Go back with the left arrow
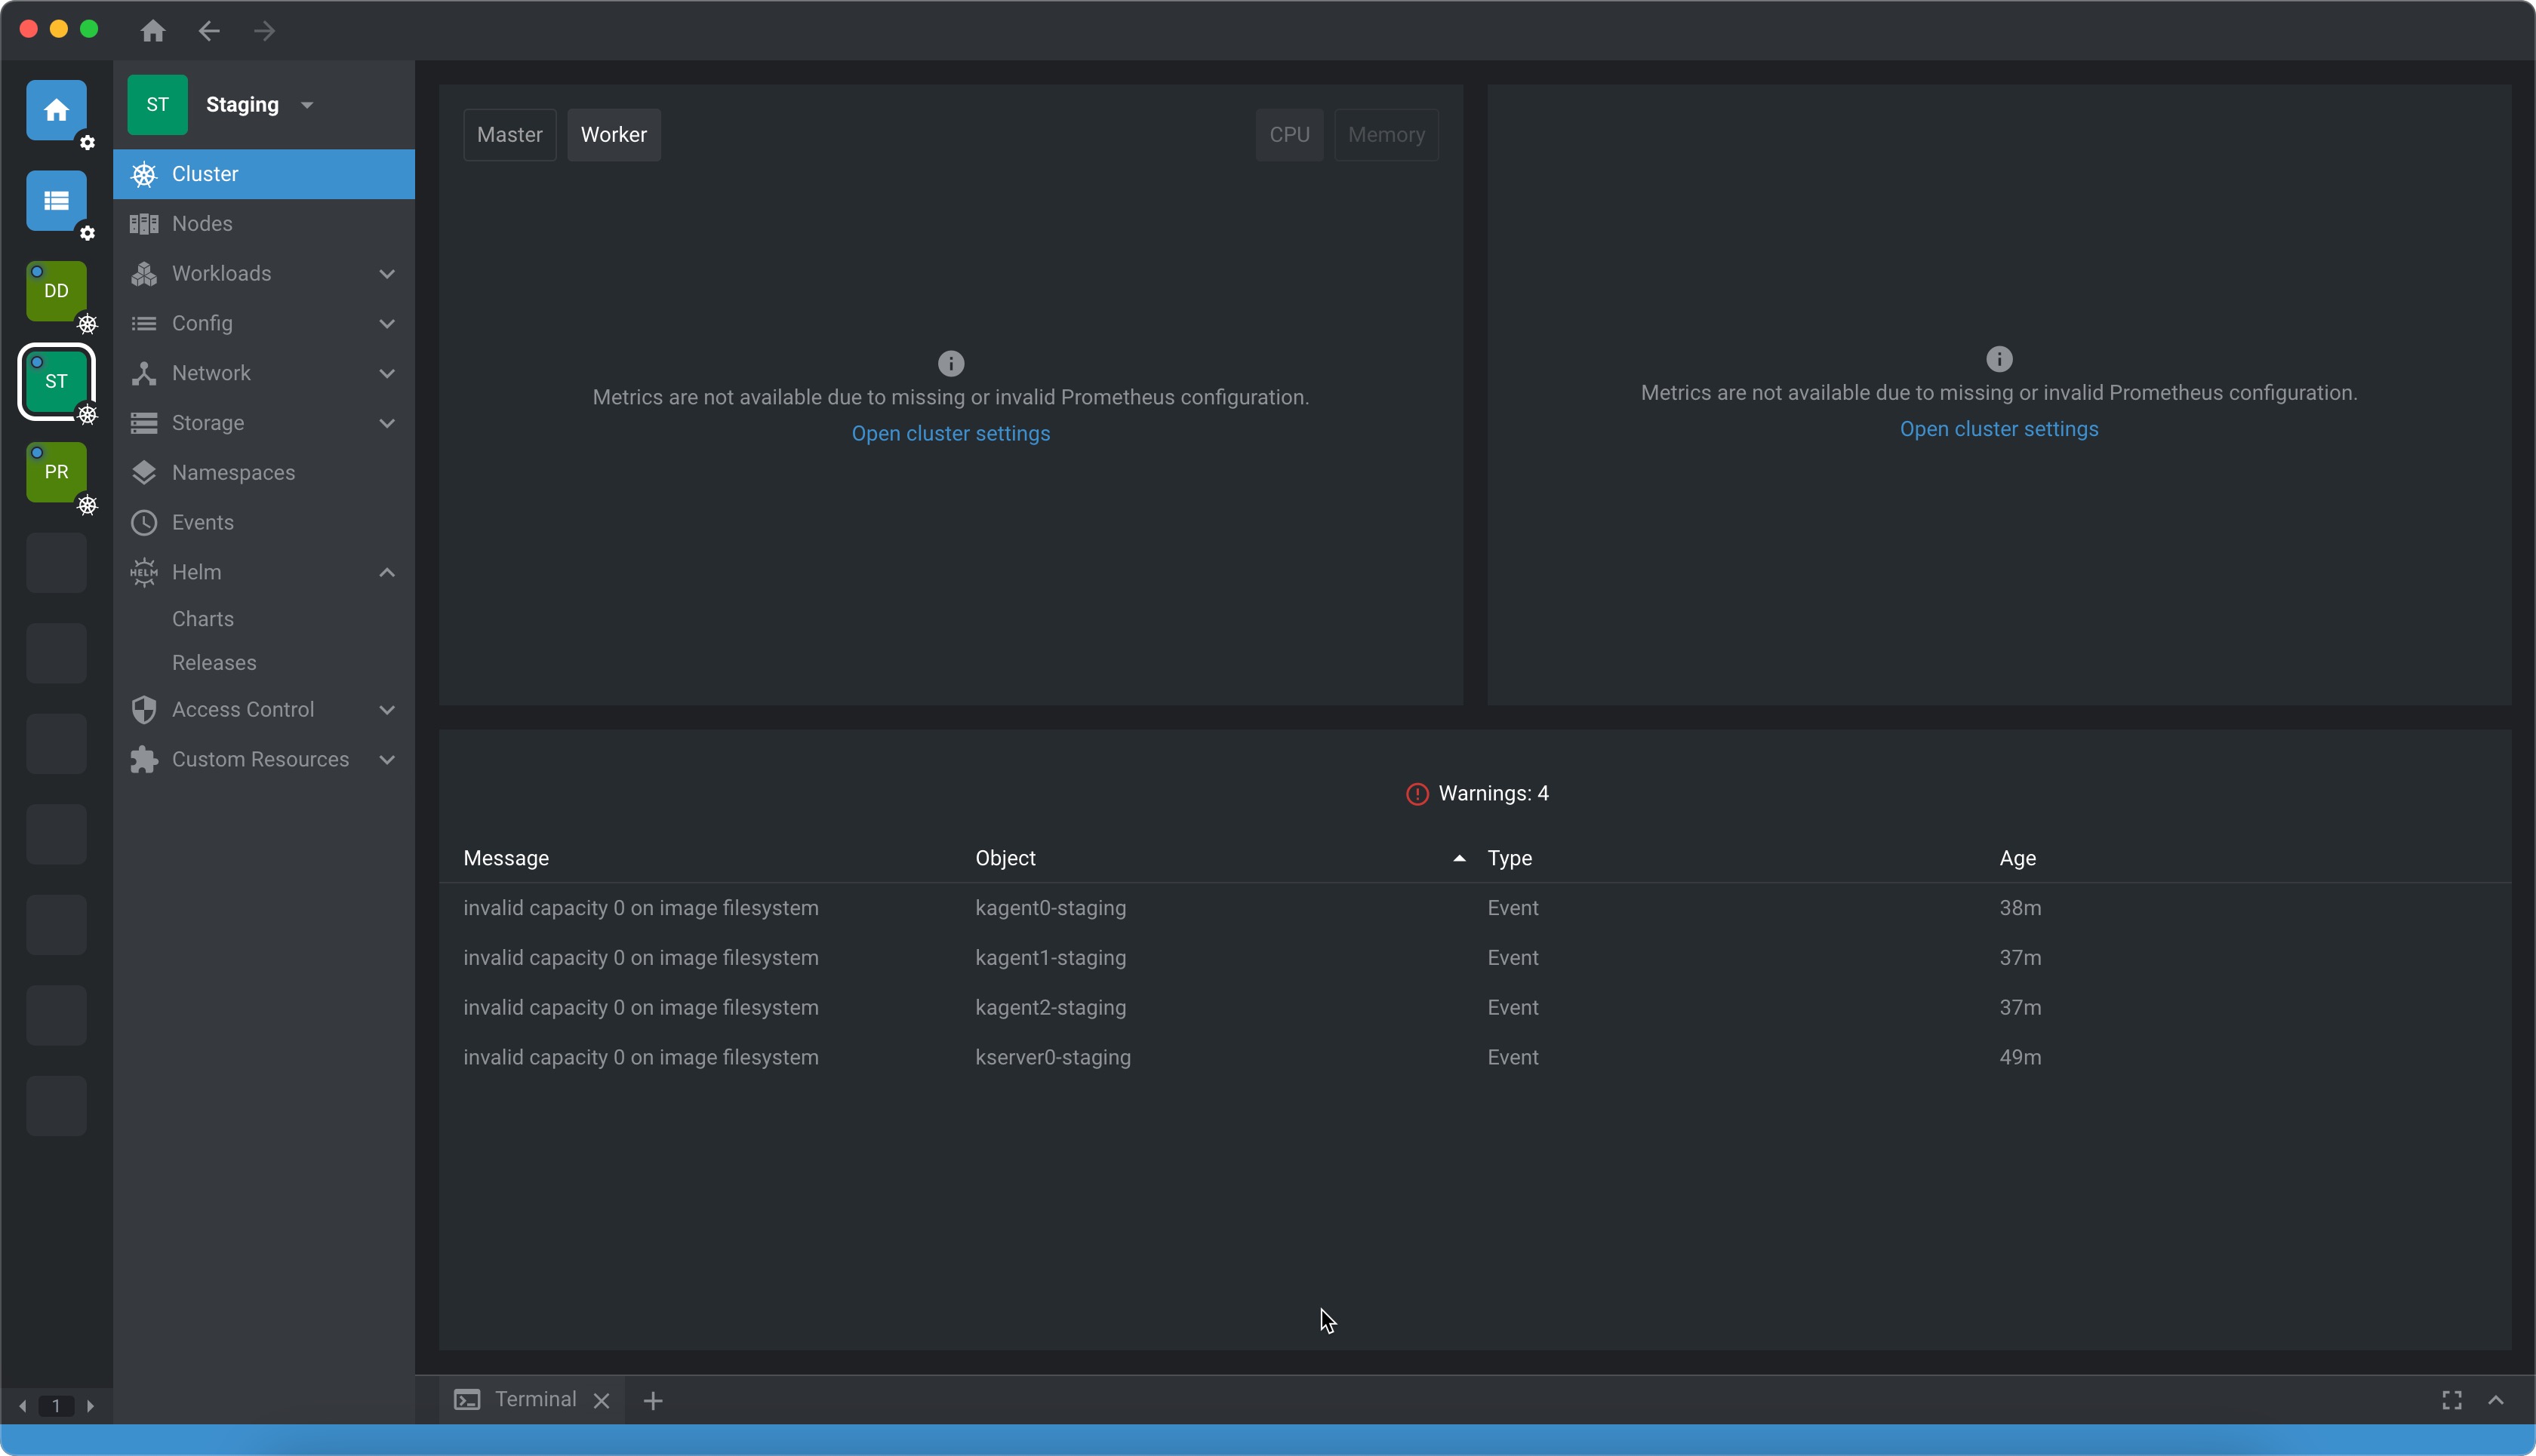Screen dimensions: 2536x1456 click(x=209, y=31)
